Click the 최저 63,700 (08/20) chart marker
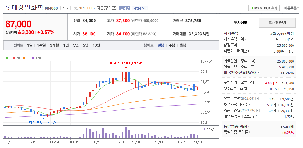 pos(44,122)
